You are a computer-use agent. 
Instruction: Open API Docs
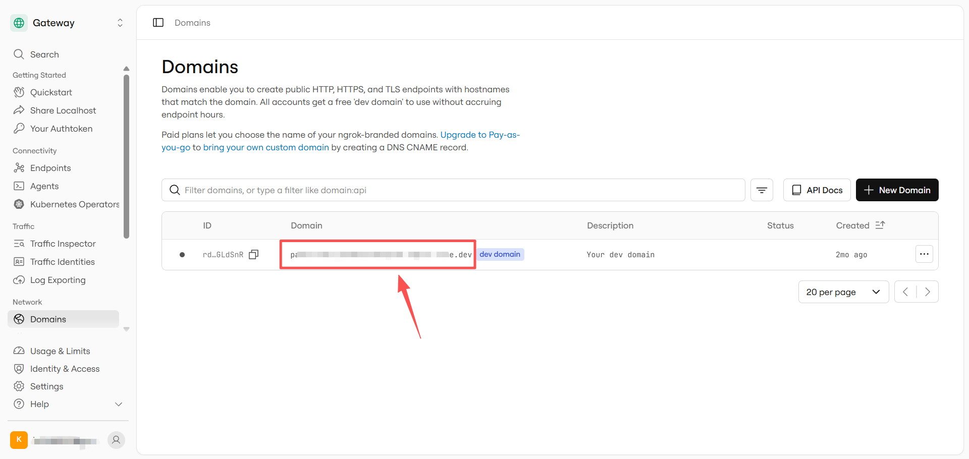[x=817, y=190]
